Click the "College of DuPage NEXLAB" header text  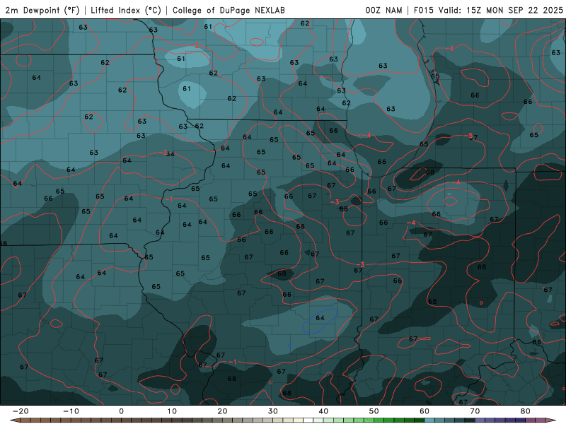(x=229, y=10)
